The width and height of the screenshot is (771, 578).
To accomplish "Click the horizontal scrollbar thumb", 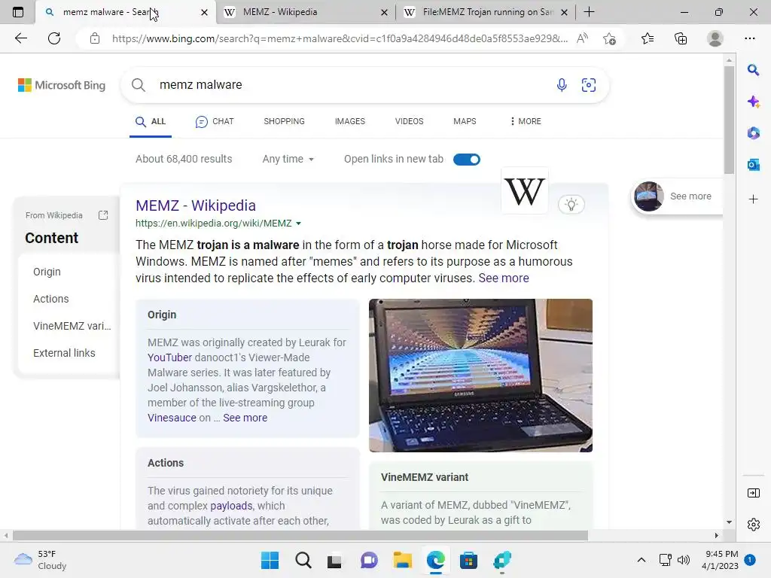I will tap(300, 535).
